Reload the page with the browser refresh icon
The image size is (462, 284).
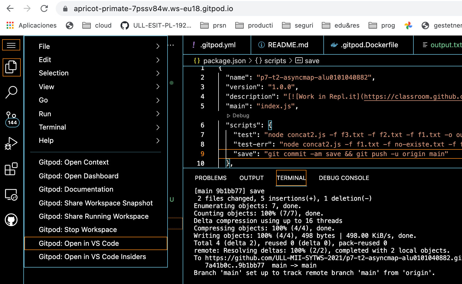click(44, 8)
